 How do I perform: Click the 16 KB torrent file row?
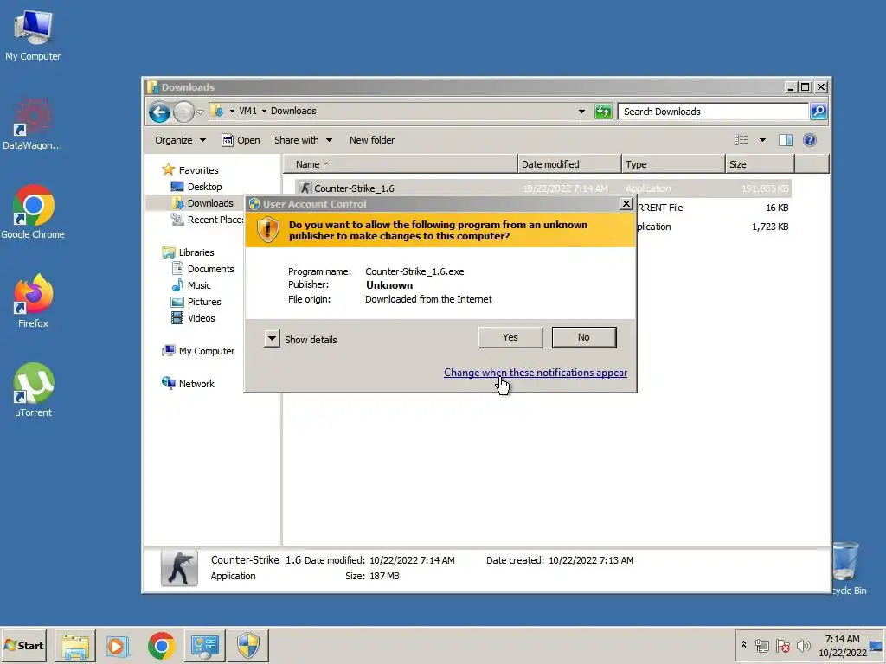714,207
